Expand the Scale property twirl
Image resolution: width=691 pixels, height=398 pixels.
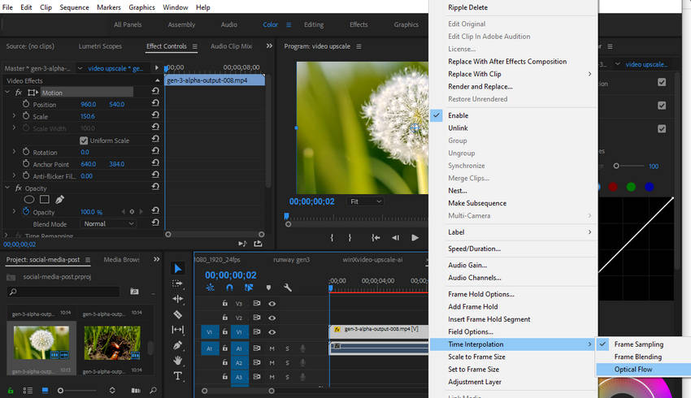point(14,116)
